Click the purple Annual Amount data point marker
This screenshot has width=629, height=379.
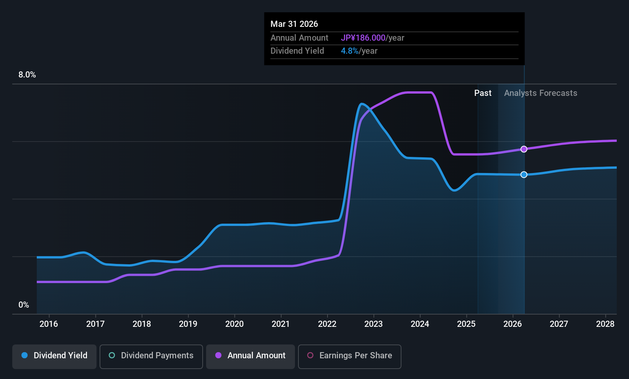click(x=524, y=149)
